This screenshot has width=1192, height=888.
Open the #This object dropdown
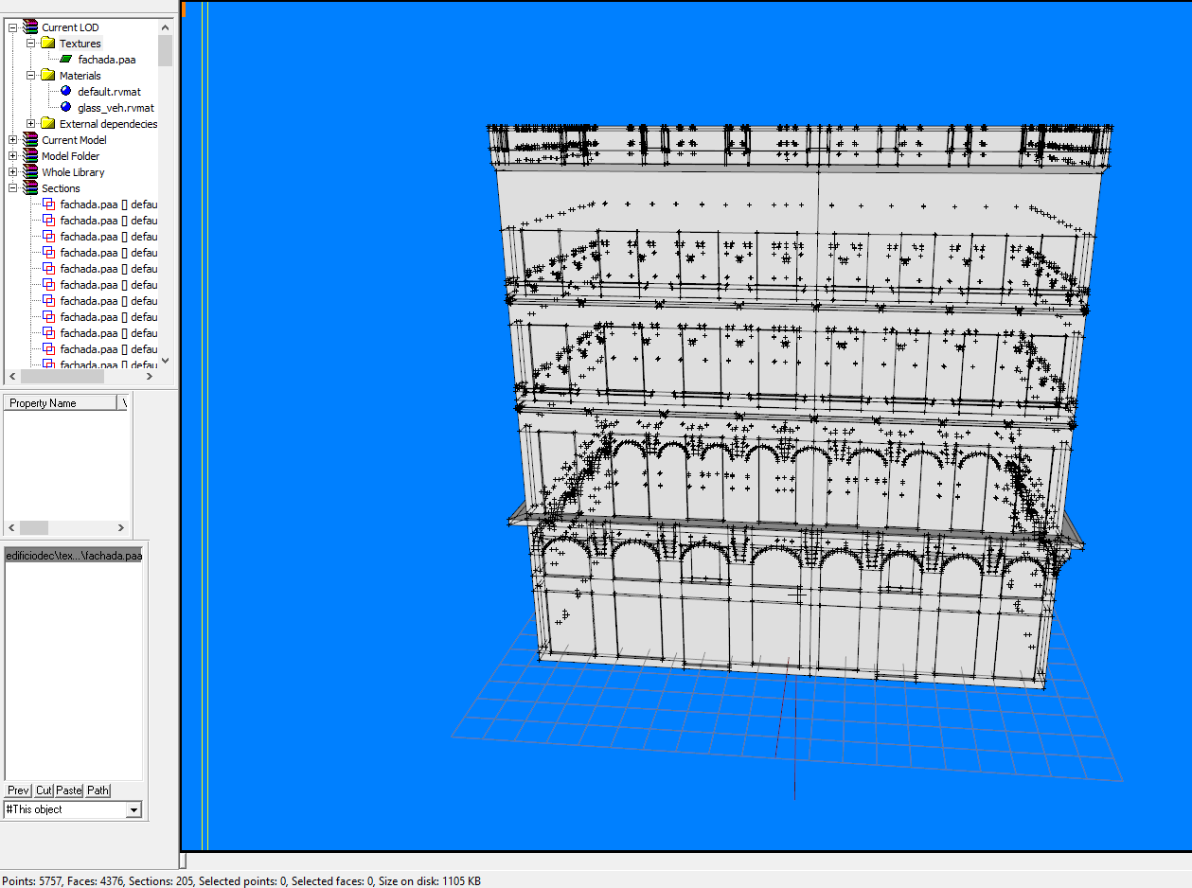point(133,809)
